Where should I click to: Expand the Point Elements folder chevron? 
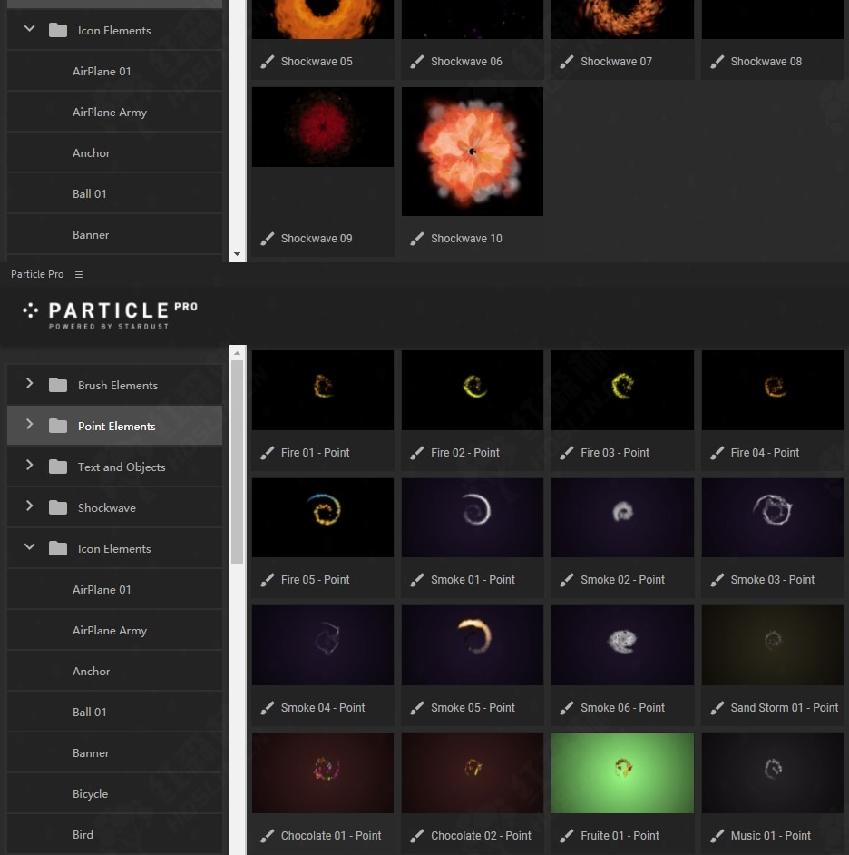29,425
